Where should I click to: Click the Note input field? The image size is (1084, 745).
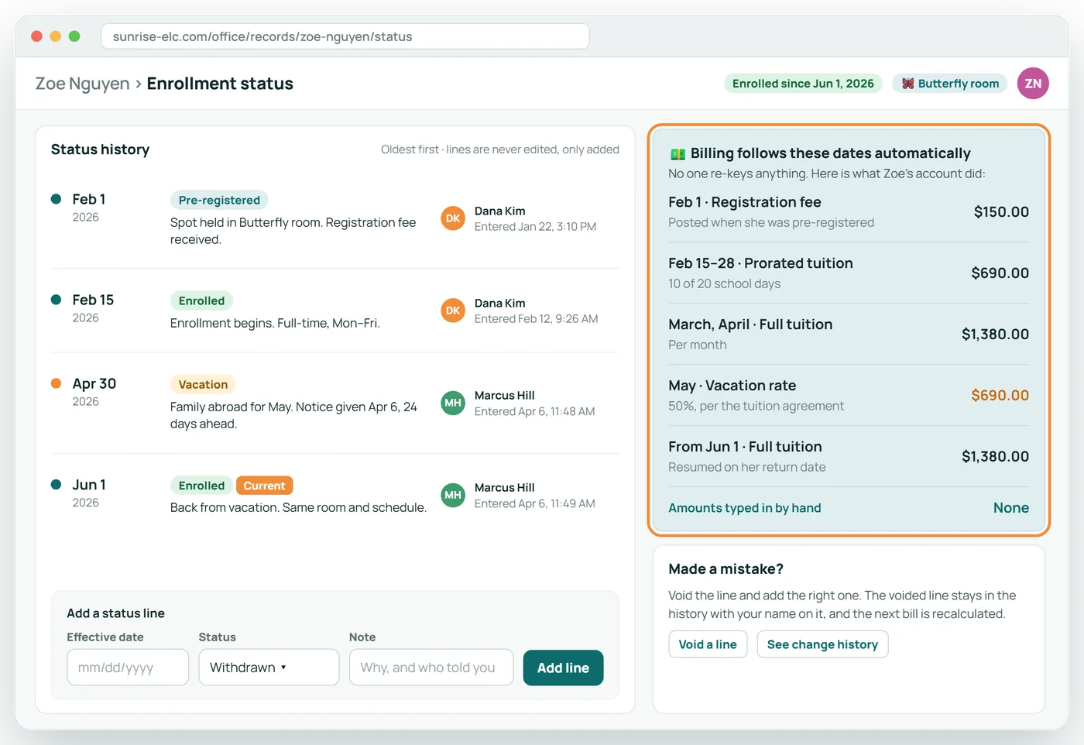tap(431, 668)
